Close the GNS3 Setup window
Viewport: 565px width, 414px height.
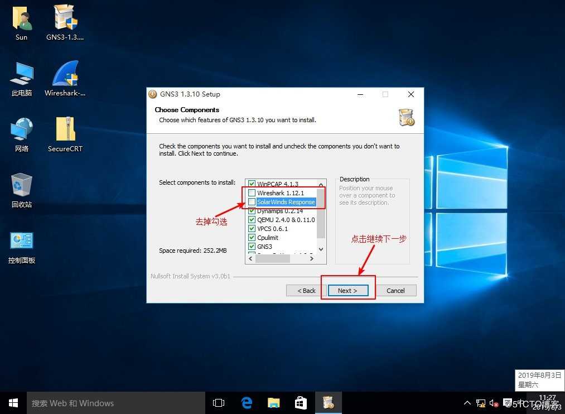[411, 94]
